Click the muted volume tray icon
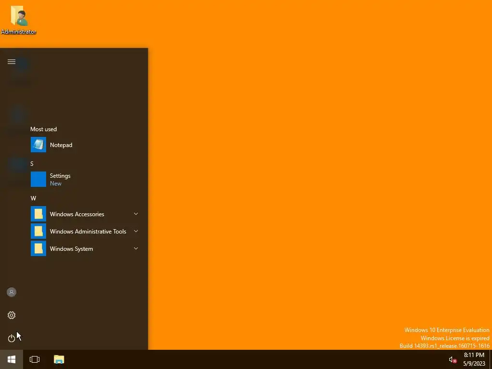This screenshot has height=369, width=492. point(453,359)
